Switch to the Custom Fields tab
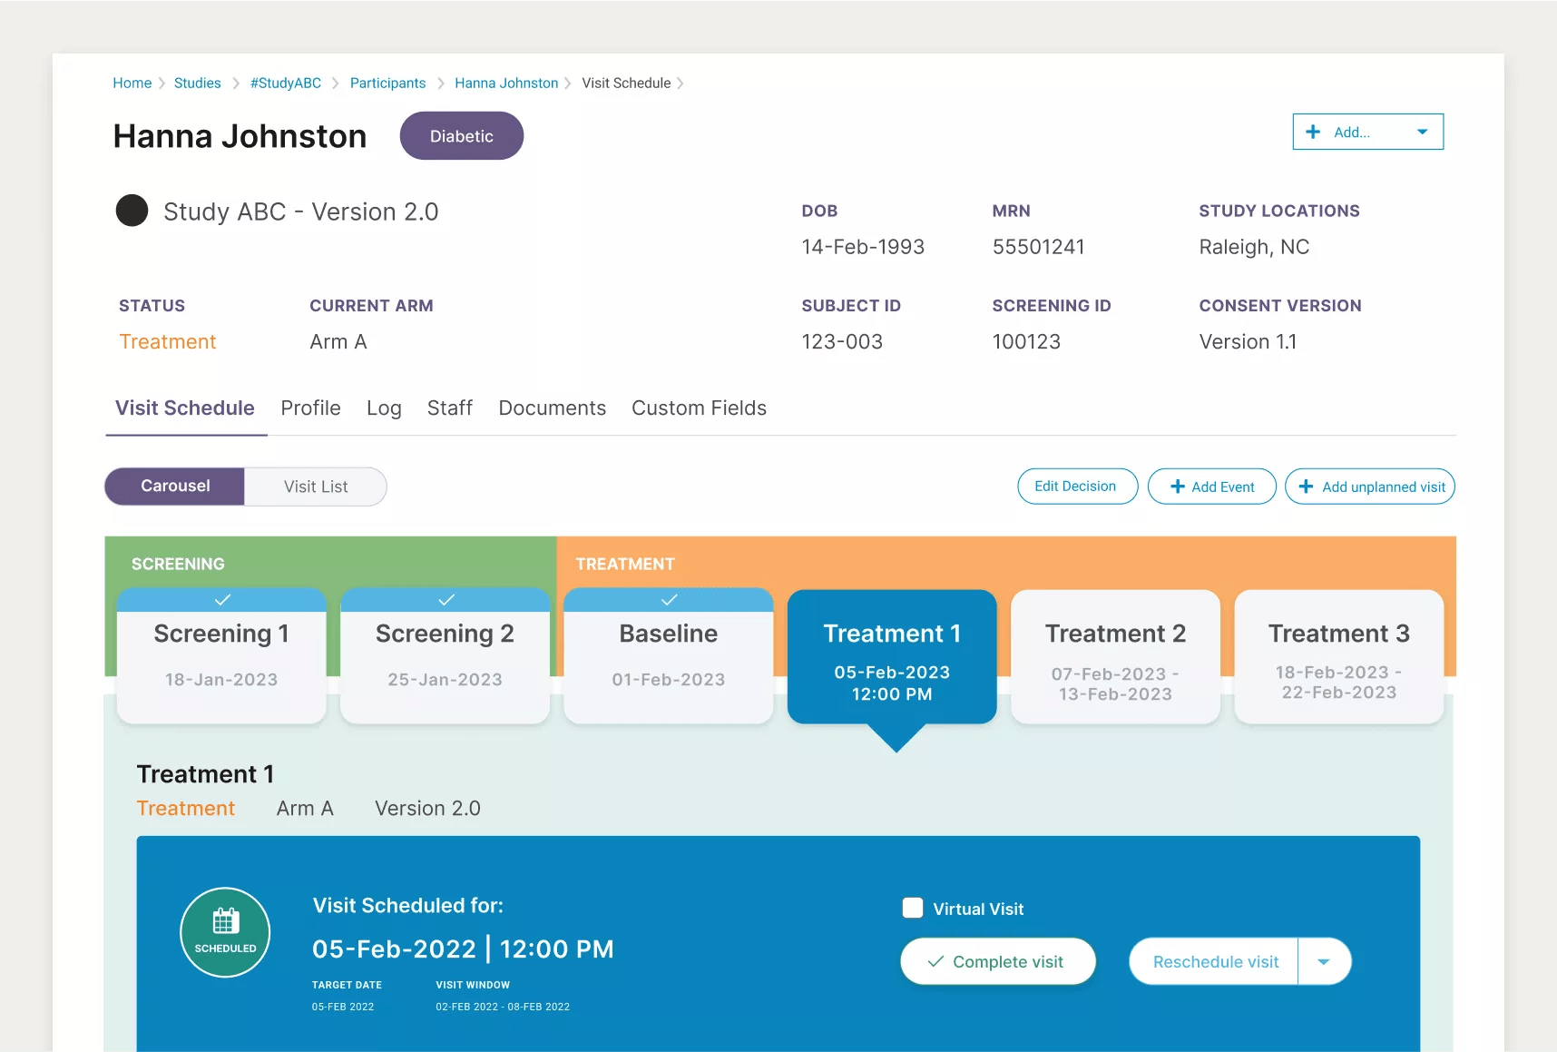 [699, 408]
